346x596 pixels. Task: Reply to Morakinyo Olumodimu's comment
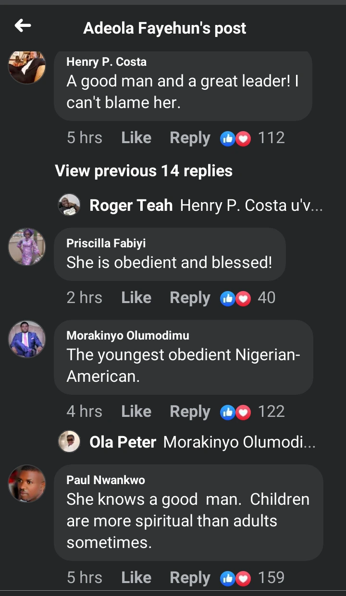click(190, 412)
